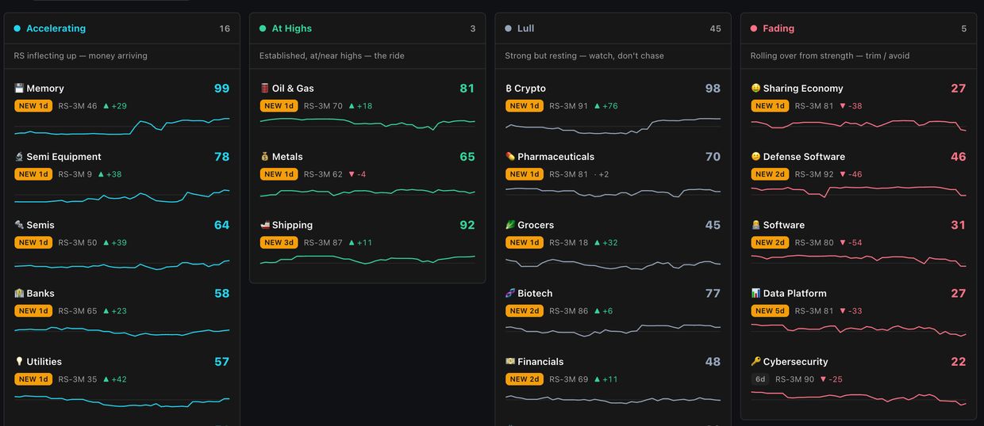Click the score 22 on Cybersecurity
Viewport: 984px width, 426px height.
click(959, 362)
